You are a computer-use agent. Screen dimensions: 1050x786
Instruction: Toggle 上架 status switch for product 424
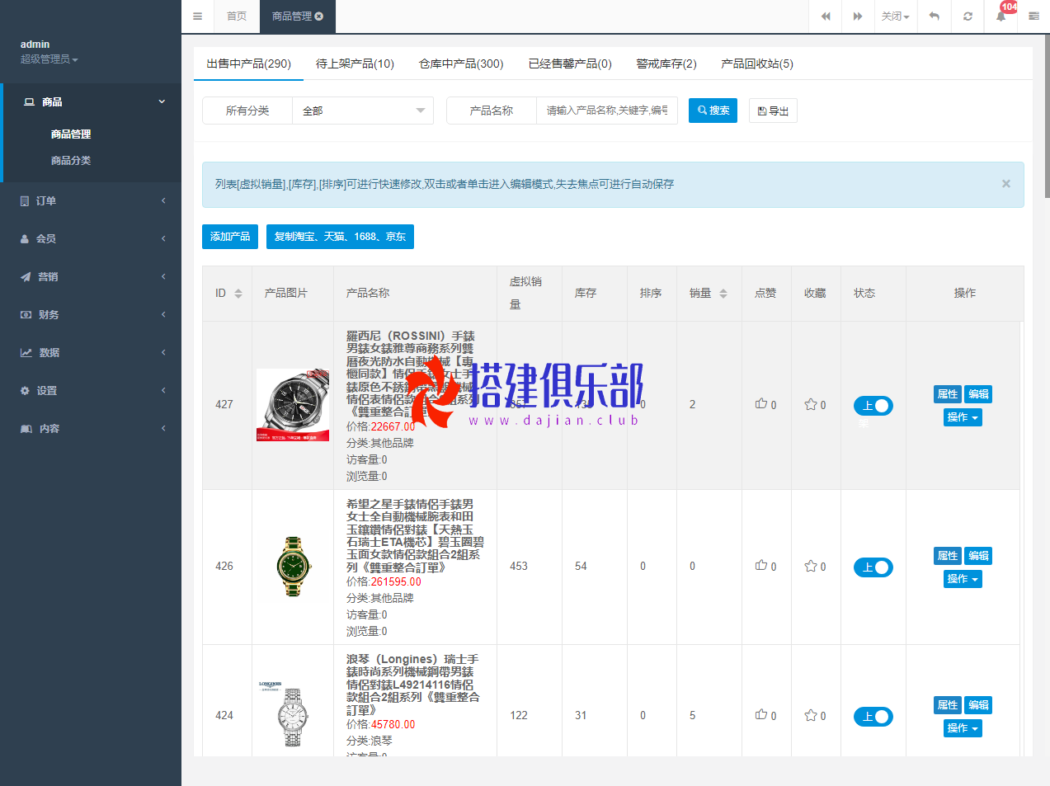coord(873,717)
